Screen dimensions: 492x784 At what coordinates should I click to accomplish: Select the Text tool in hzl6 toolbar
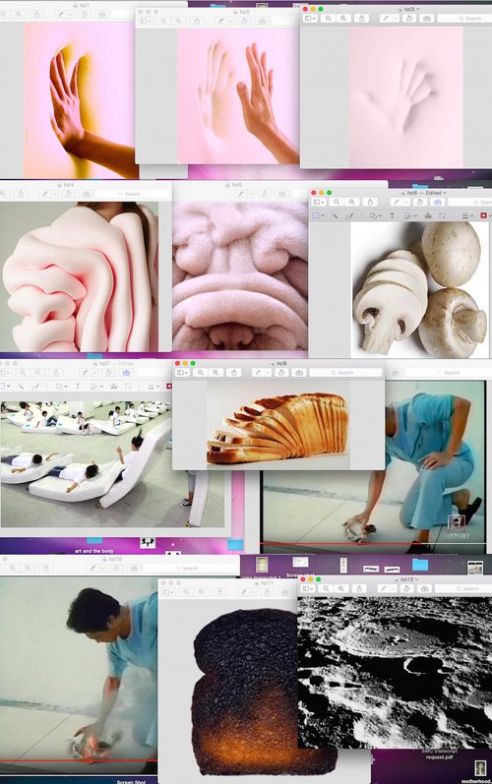coord(392,215)
